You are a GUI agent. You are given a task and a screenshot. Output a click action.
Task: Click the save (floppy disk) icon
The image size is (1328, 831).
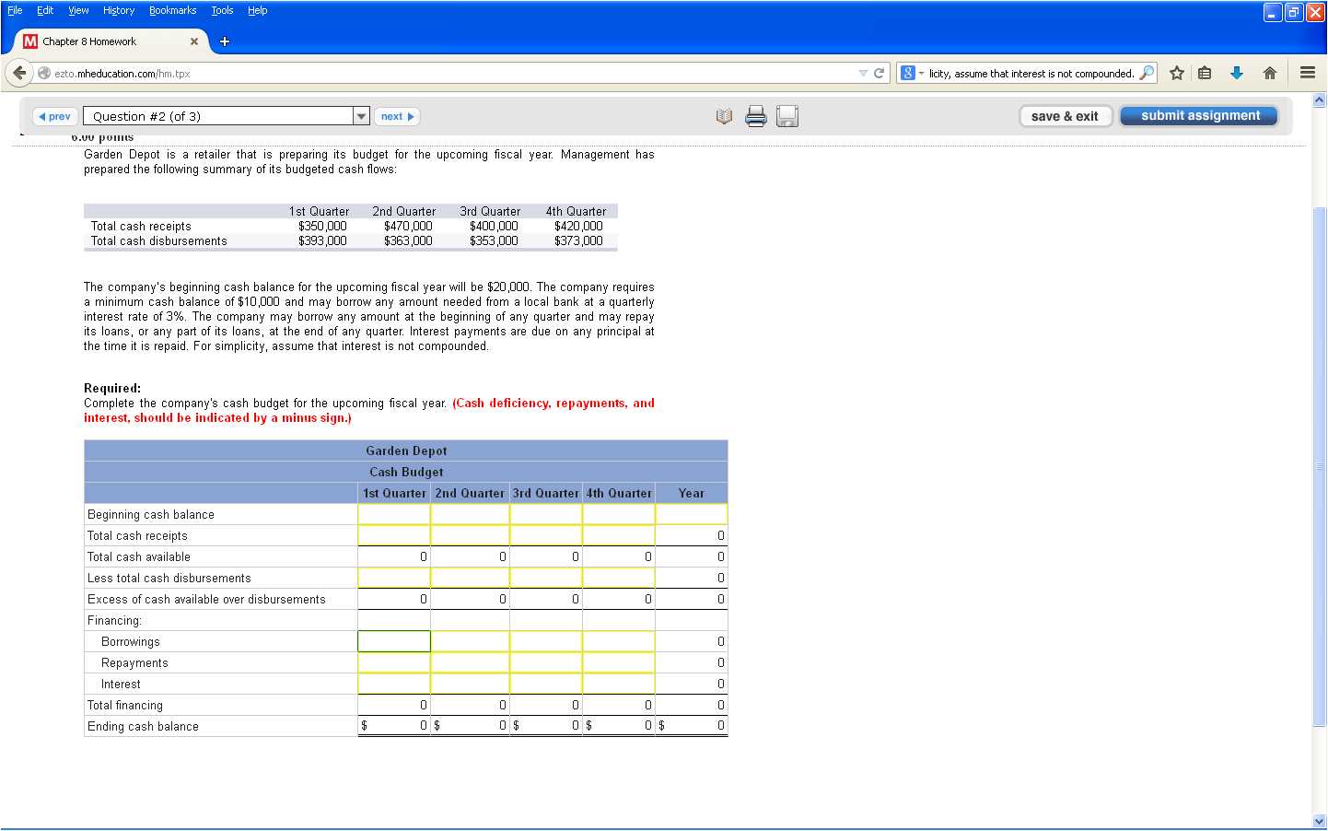(786, 115)
